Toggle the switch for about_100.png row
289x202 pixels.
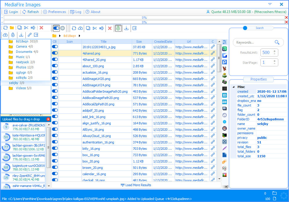[55, 66]
